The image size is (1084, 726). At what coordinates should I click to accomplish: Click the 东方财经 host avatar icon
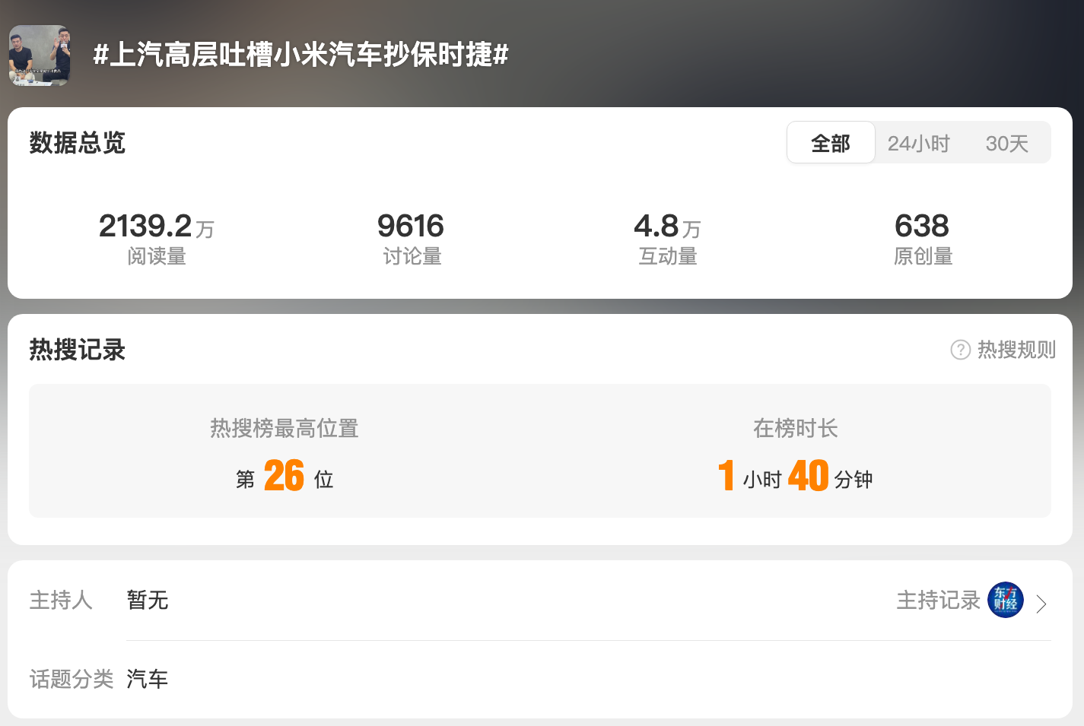pyautogui.click(x=1006, y=600)
